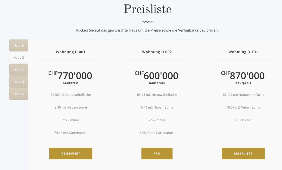Click the instruction text about choosing a house
Viewport: 282px width, 170px height.
(x=148, y=30)
